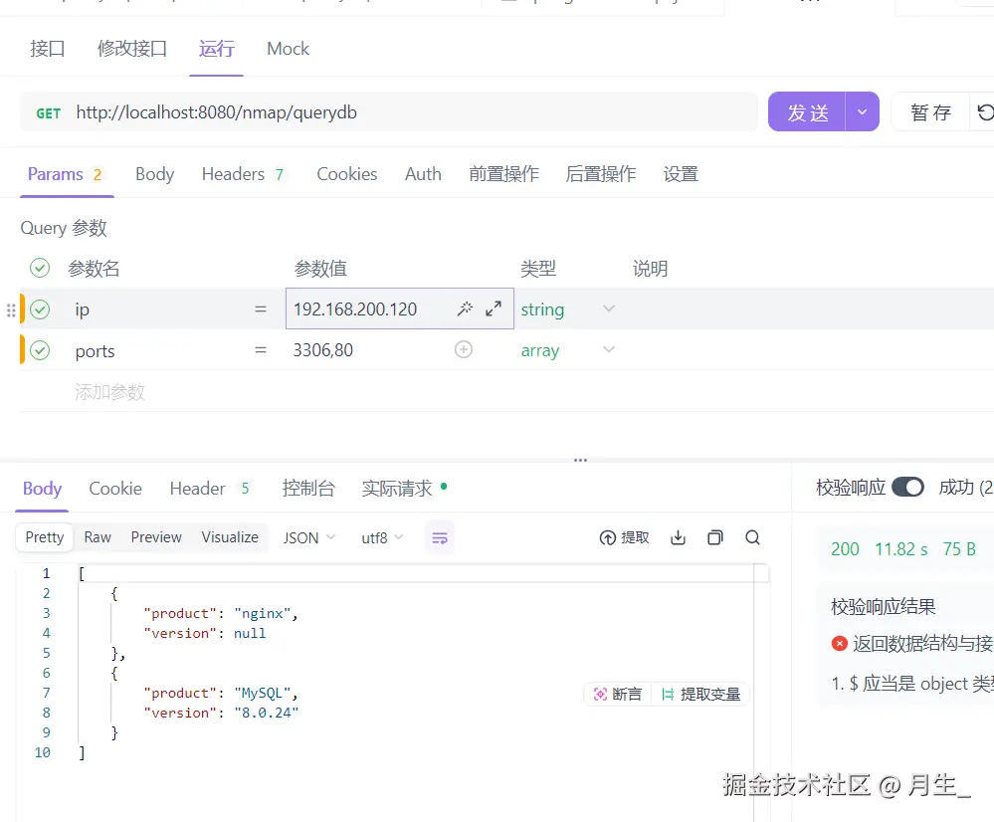Click the panel splitter dots handle
The height and width of the screenshot is (822, 994).
[580, 461]
